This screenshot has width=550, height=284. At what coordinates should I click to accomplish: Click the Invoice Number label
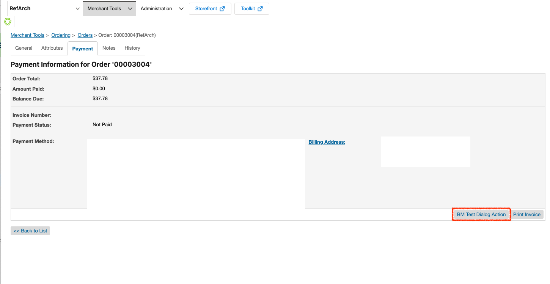click(32, 115)
